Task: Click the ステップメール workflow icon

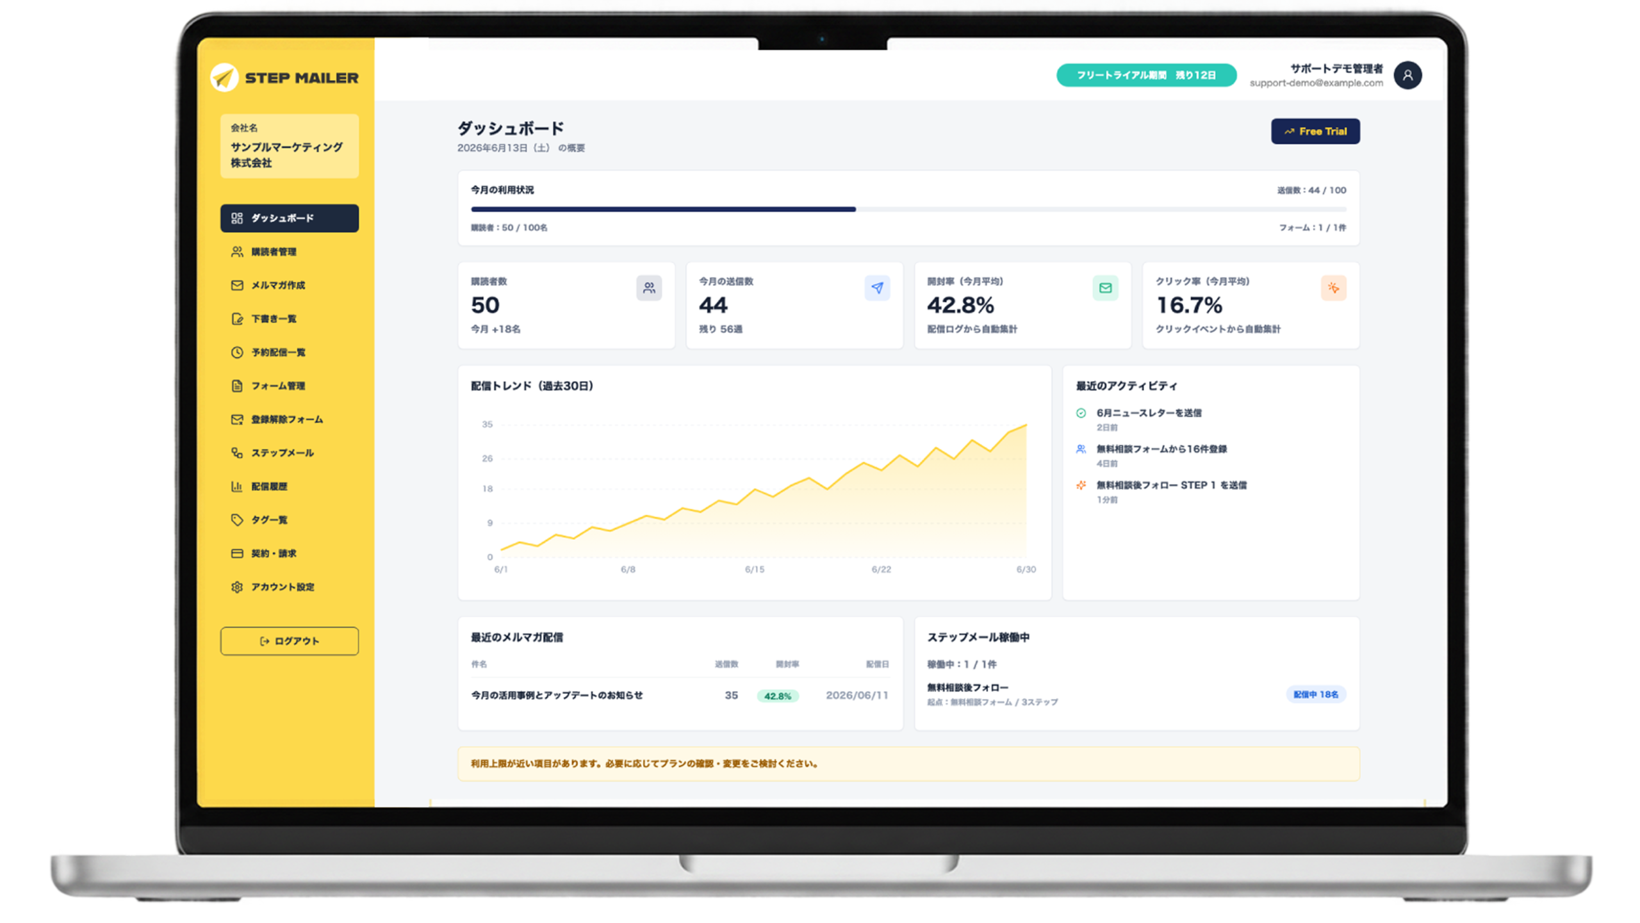Action: coord(237,453)
